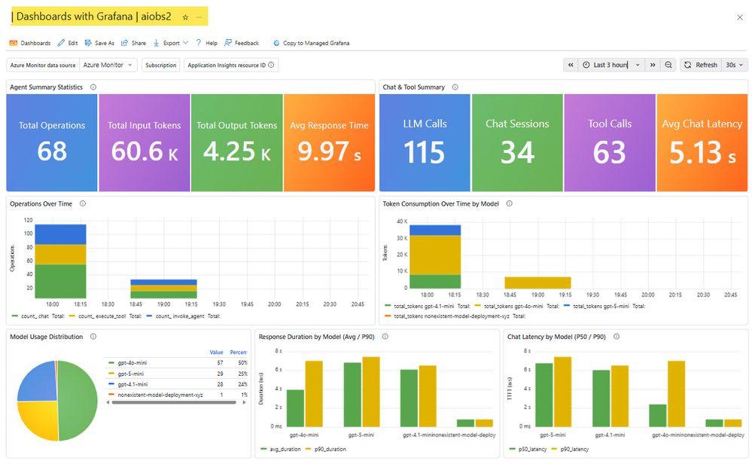Show info for Operations Over Time panel
752x464 pixels.
pos(83,204)
